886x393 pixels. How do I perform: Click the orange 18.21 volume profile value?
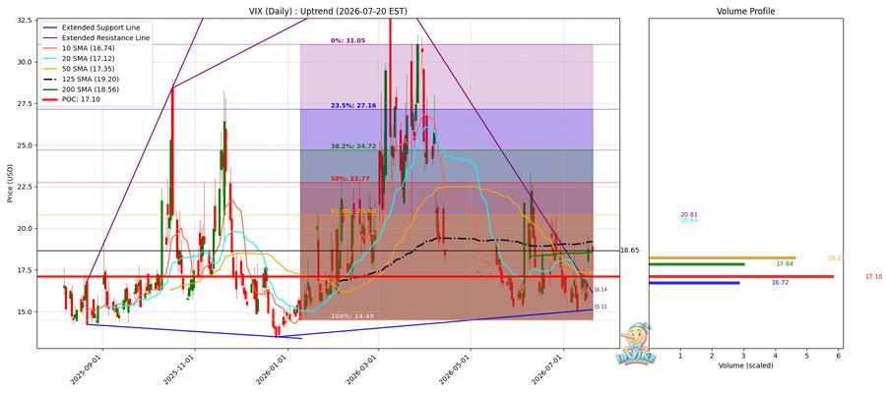point(835,257)
